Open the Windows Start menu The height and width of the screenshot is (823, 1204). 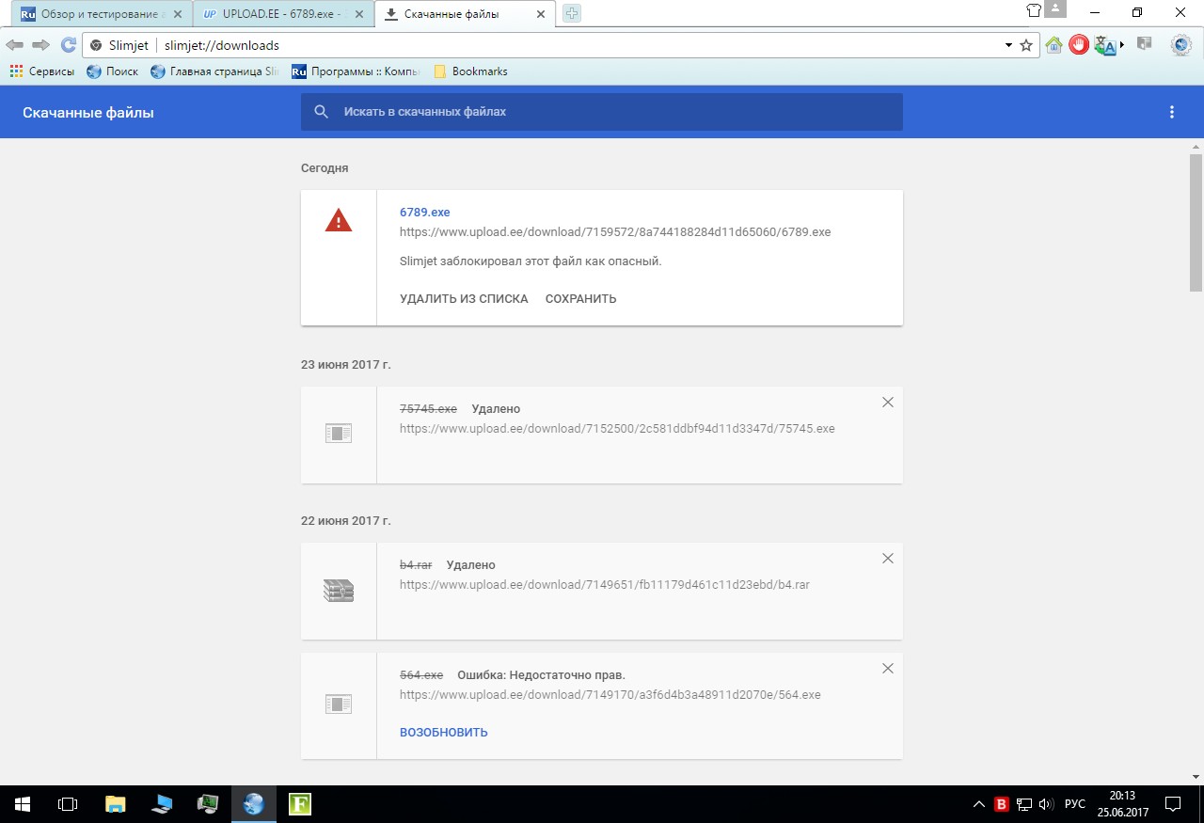point(23,804)
